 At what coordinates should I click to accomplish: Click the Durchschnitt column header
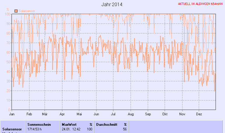(106, 124)
